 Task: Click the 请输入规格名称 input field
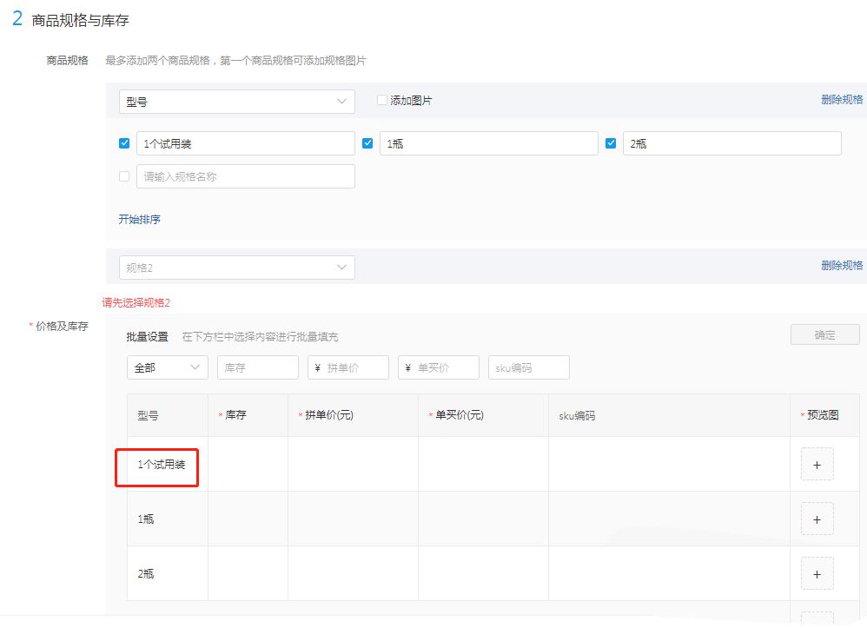(245, 176)
